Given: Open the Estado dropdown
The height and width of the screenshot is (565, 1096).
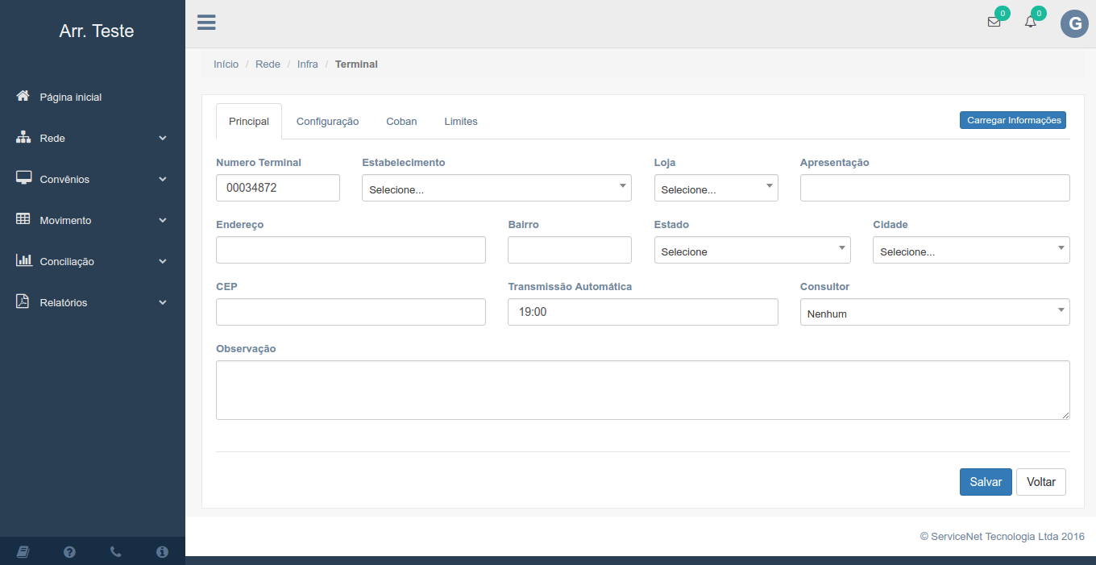Looking at the screenshot, I should coord(752,251).
